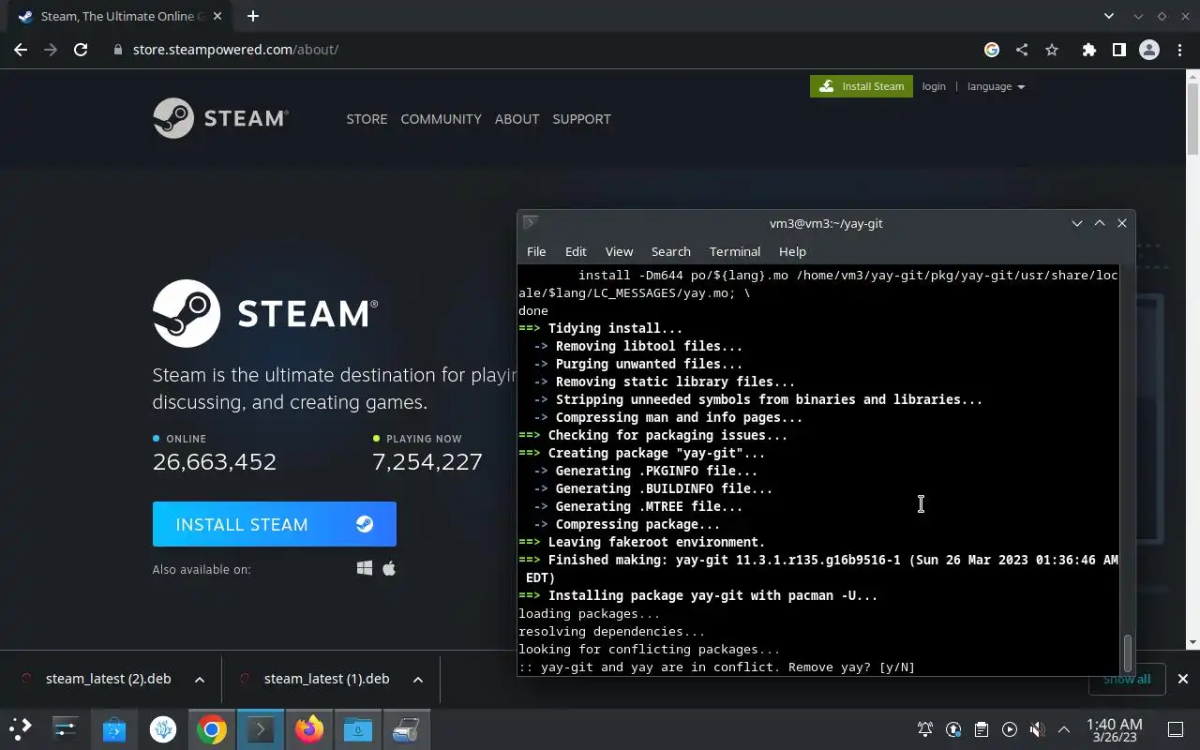The width and height of the screenshot is (1200, 750).
Task: Open the terminal File menu
Action: pos(536,251)
